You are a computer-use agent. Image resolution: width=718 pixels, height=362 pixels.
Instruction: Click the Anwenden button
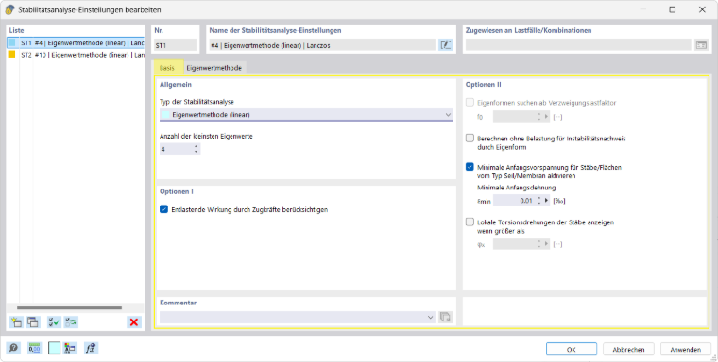point(686,349)
